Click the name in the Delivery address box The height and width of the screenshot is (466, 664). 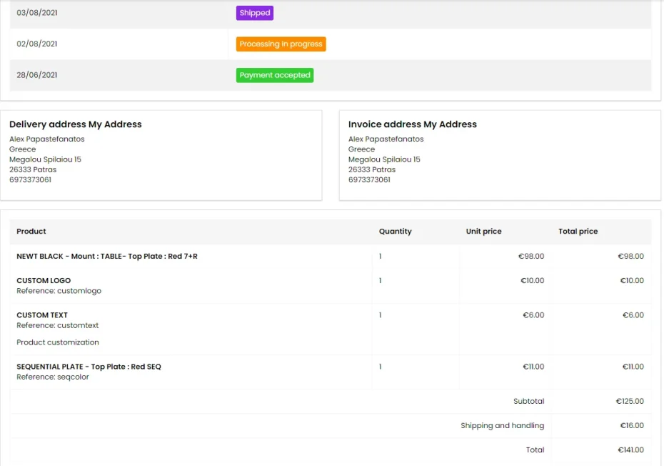tap(47, 139)
